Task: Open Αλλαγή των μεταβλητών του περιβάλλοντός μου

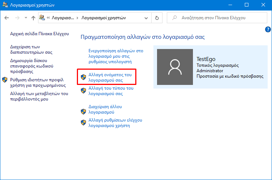Action: pyautogui.click(x=39, y=96)
